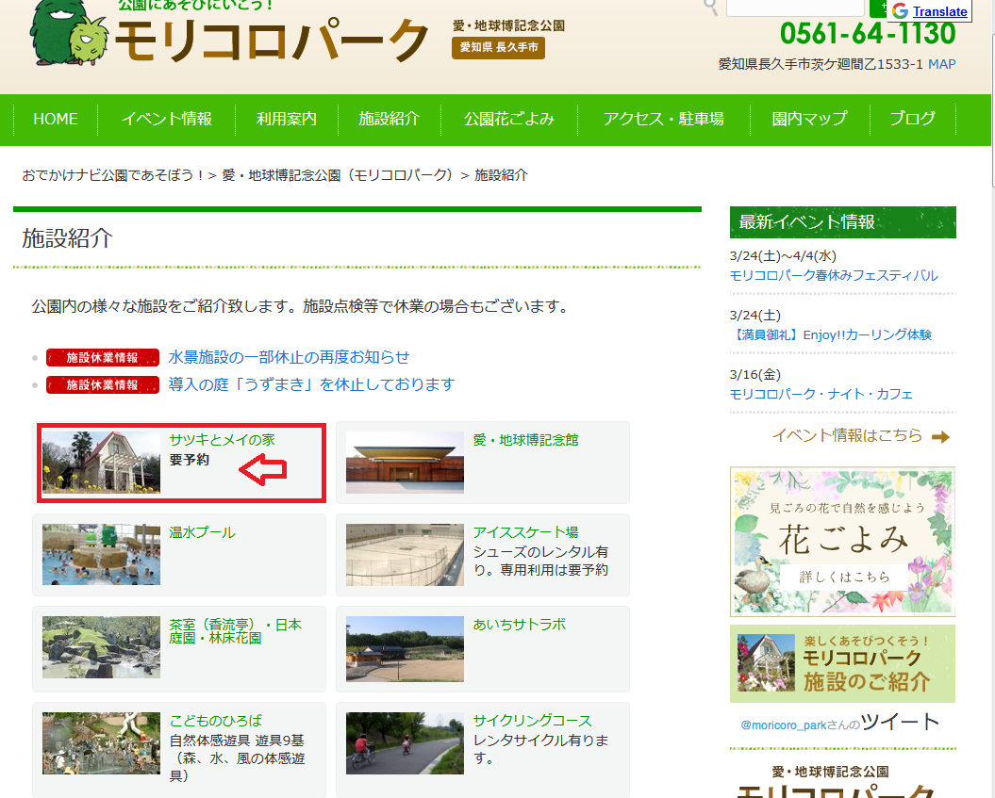Screen dimensions: 995x798
Task: Open モリコロパーク・ナイト・カフェ event
Action: (821, 394)
